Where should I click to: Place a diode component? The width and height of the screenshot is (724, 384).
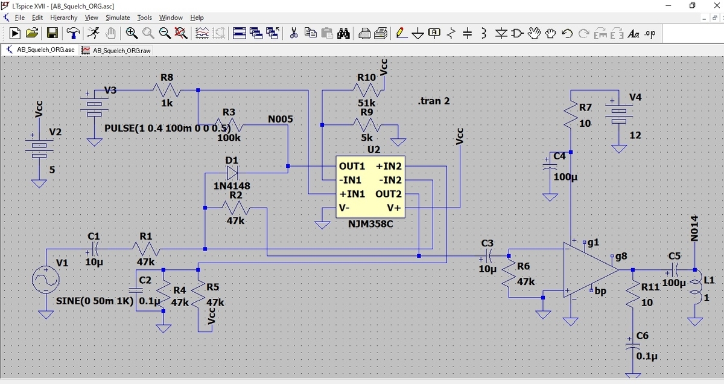coord(501,33)
